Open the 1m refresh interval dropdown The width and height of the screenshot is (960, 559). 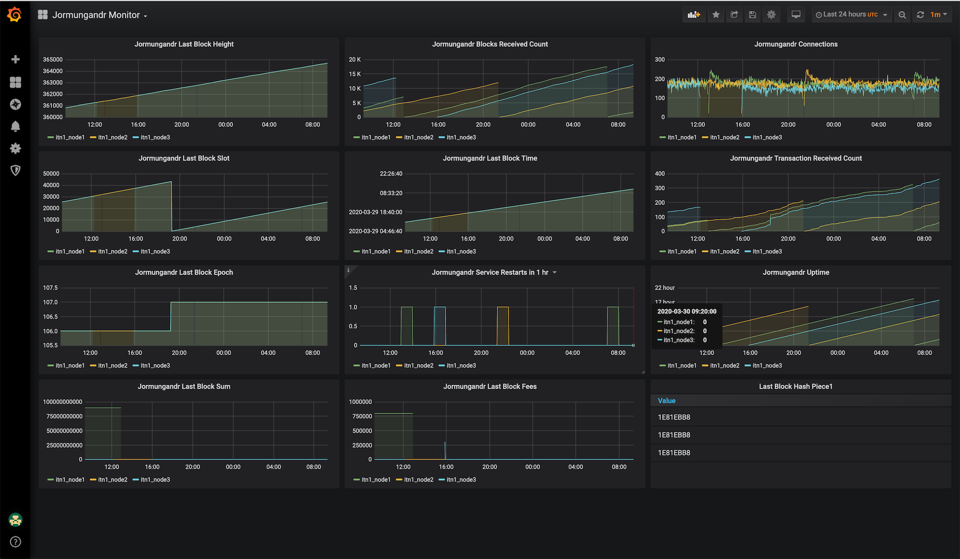coord(938,15)
